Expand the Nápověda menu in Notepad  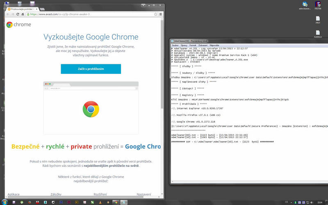(214, 45)
